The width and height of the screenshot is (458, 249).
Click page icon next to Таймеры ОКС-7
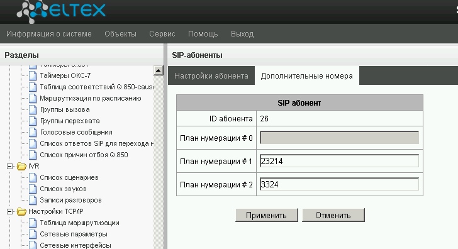point(33,75)
